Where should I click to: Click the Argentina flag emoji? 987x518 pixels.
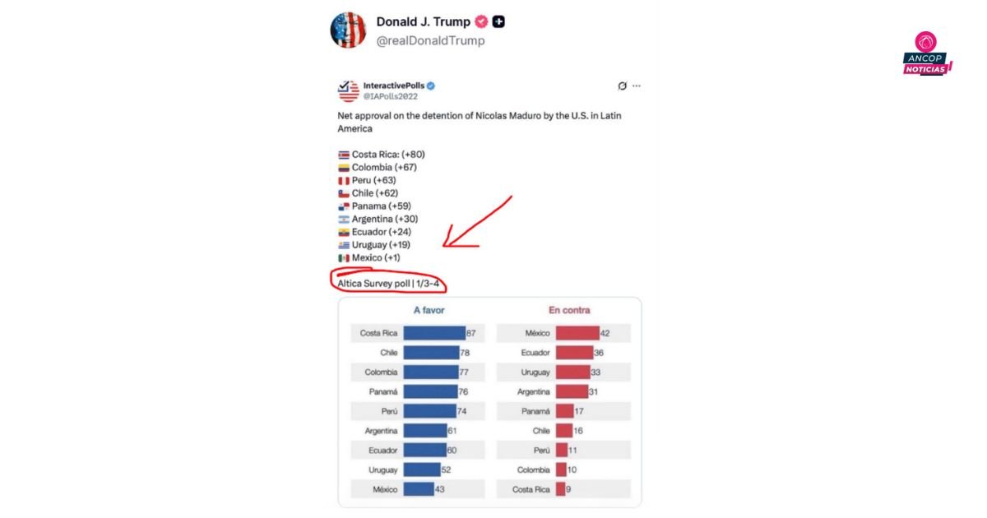[x=343, y=220]
